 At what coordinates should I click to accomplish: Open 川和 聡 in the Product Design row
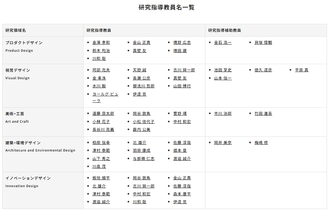[99, 59]
